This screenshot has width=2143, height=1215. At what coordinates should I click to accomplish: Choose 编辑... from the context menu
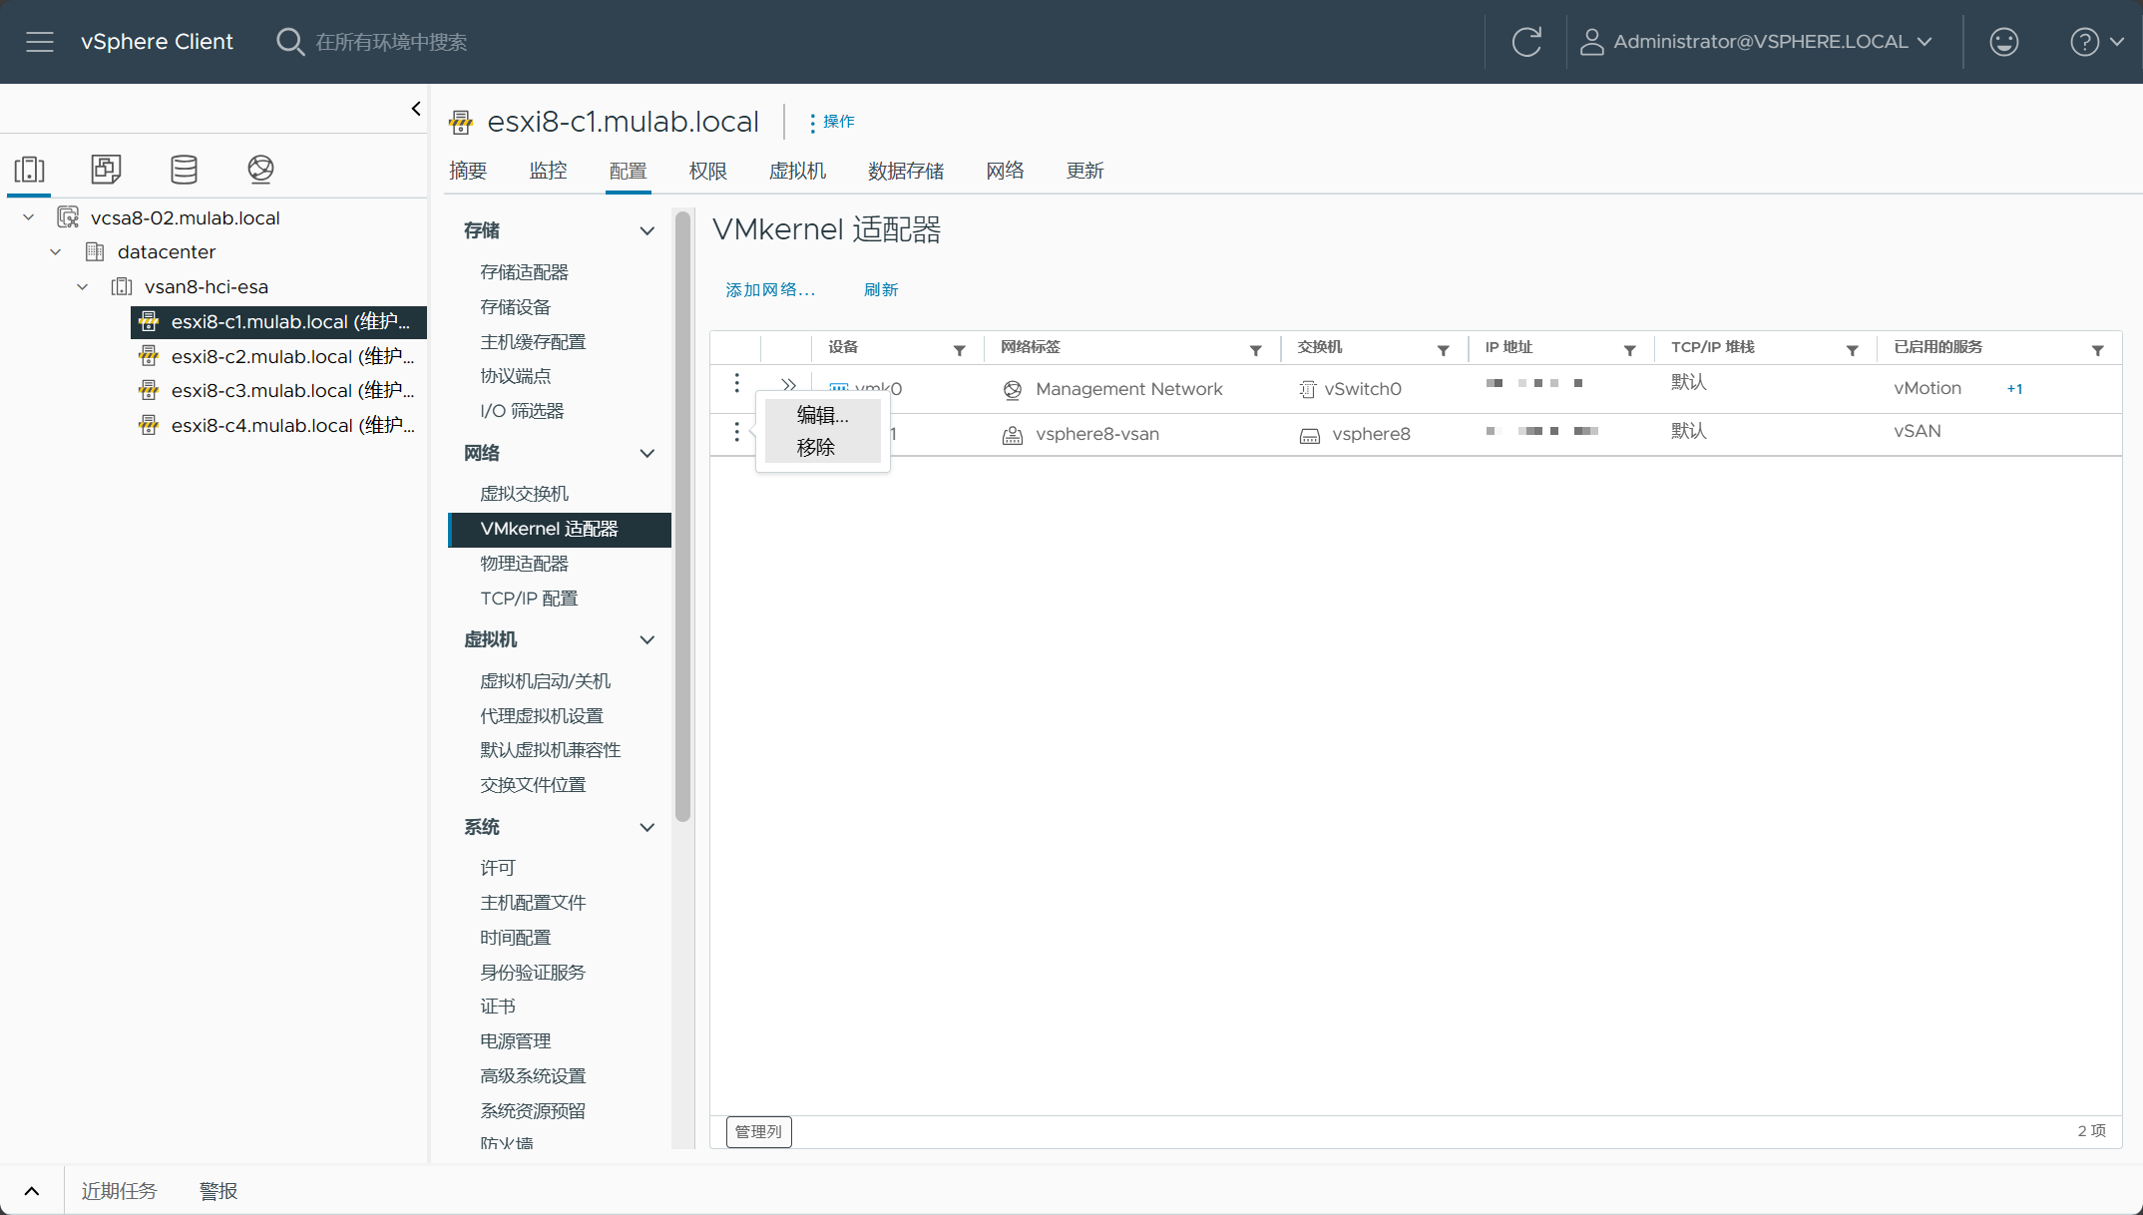point(823,415)
